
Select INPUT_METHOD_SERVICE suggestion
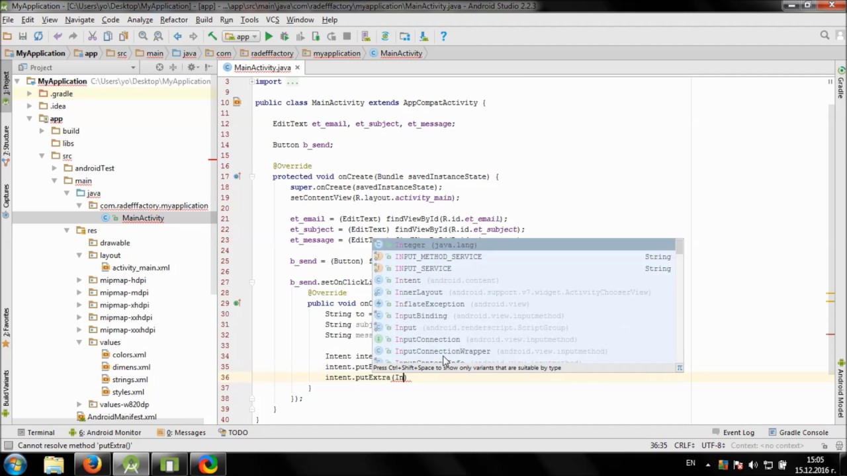pyautogui.click(x=523, y=257)
